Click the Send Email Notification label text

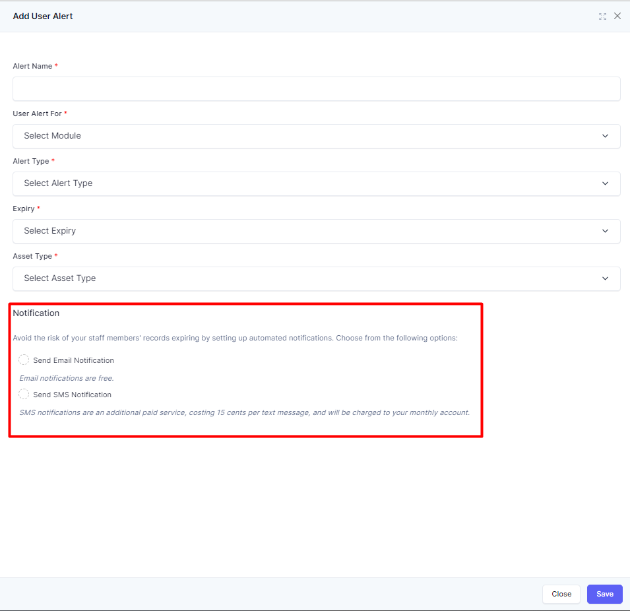73,360
